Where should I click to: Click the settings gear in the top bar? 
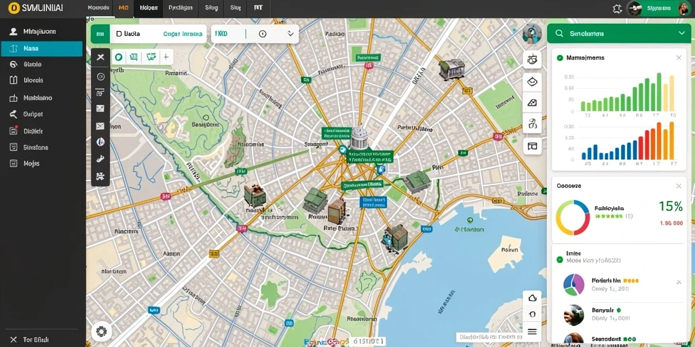(x=618, y=8)
